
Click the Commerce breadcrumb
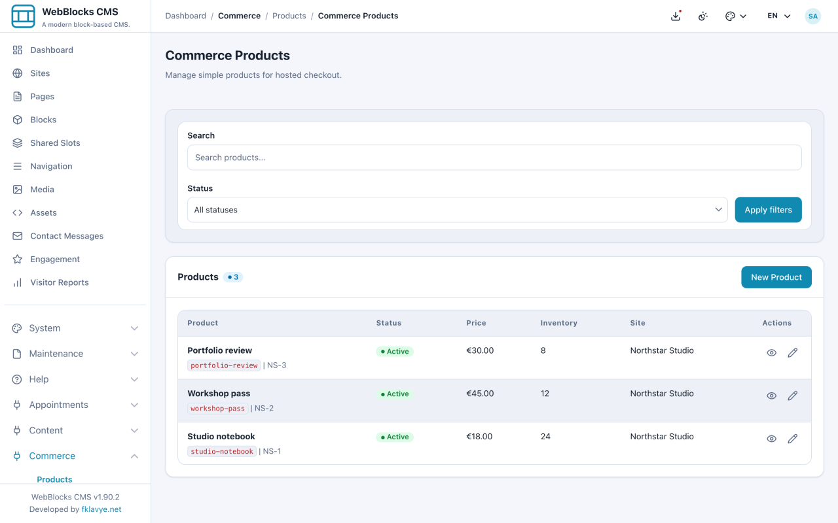(239, 16)
